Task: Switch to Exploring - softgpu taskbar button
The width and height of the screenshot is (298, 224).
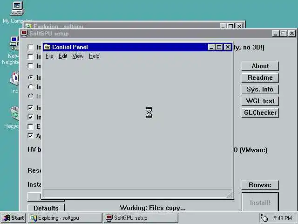Action: [65, 218]
